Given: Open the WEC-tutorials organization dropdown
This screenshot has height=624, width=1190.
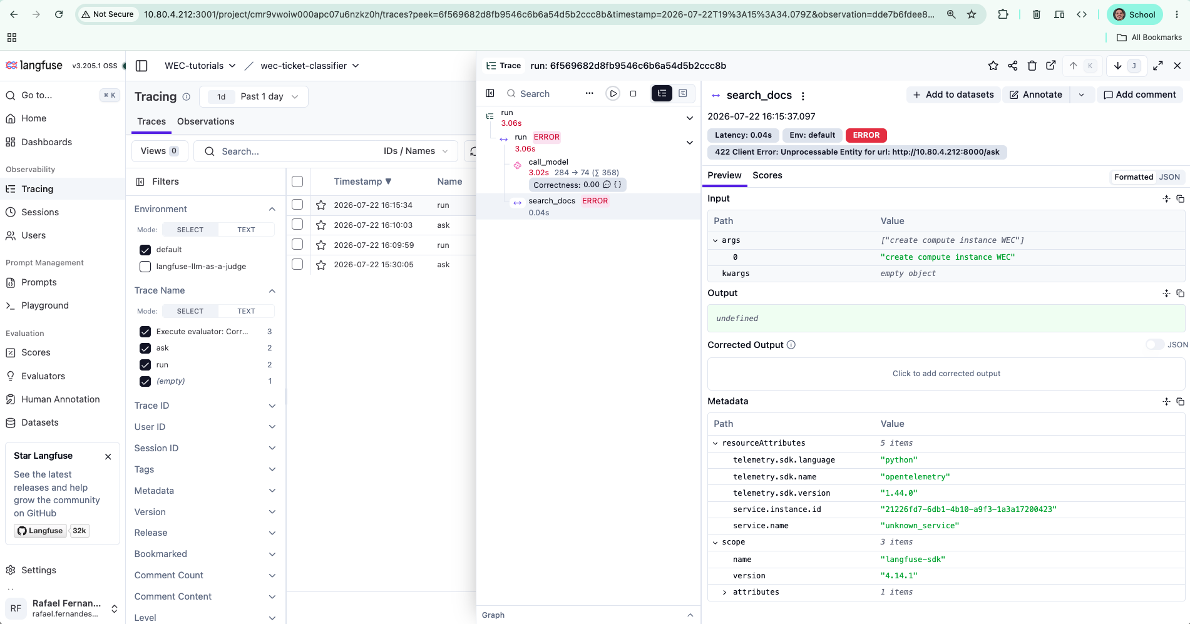Looking at the screenshot, I should pyautogui.click(x=200, y=66).
